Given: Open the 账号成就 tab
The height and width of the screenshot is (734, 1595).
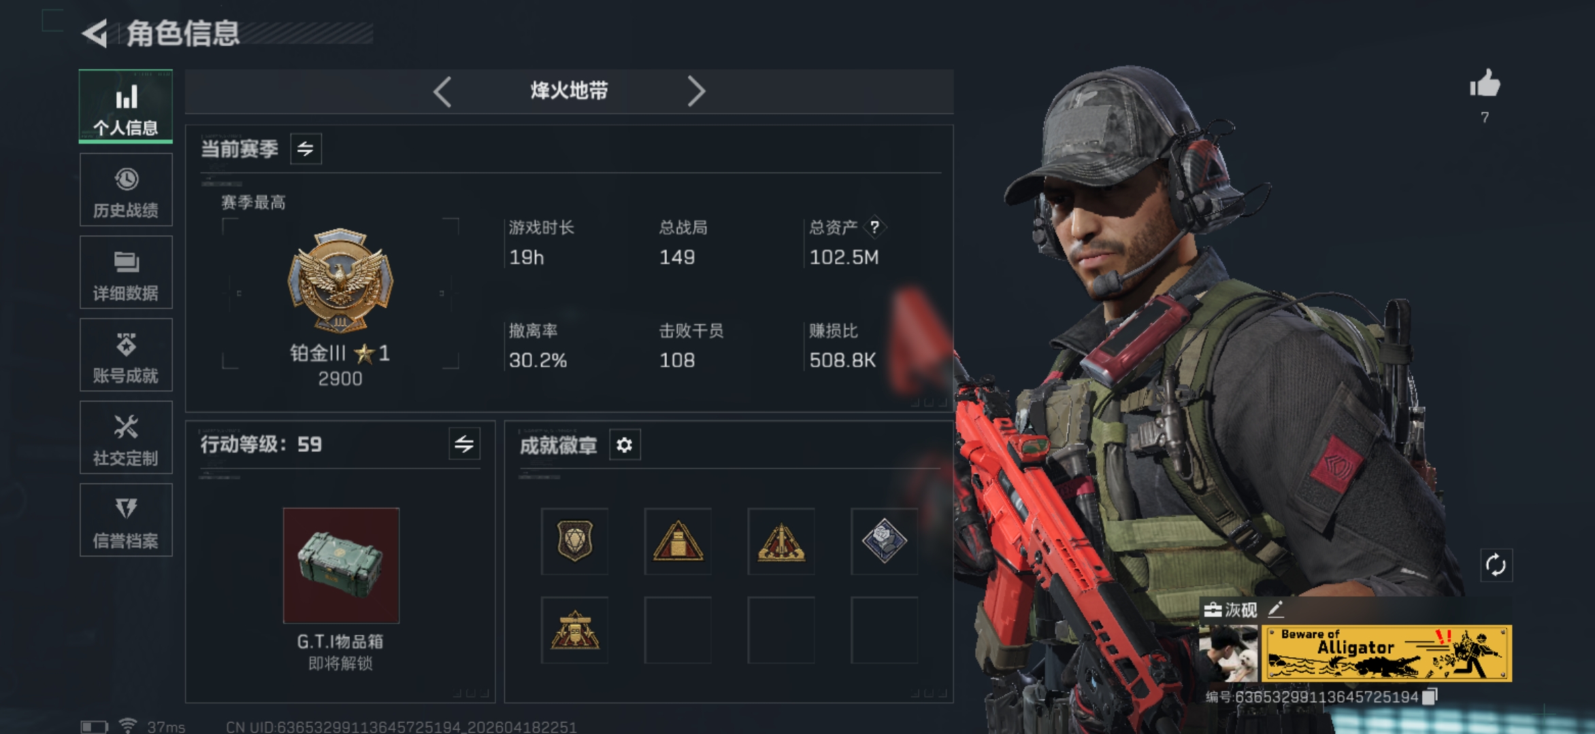Looking at the screenshot, I should click(126, 355).
